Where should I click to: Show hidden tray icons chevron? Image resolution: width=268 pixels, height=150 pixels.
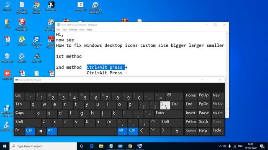click(220, 146)
